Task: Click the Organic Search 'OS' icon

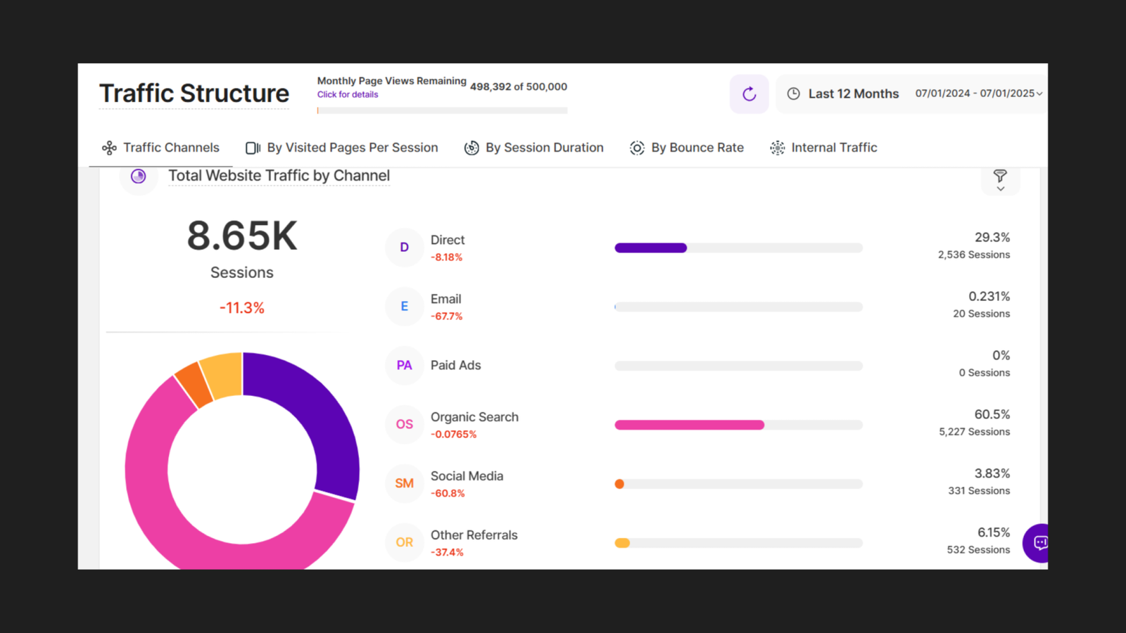Action: (x=404, y=425)
